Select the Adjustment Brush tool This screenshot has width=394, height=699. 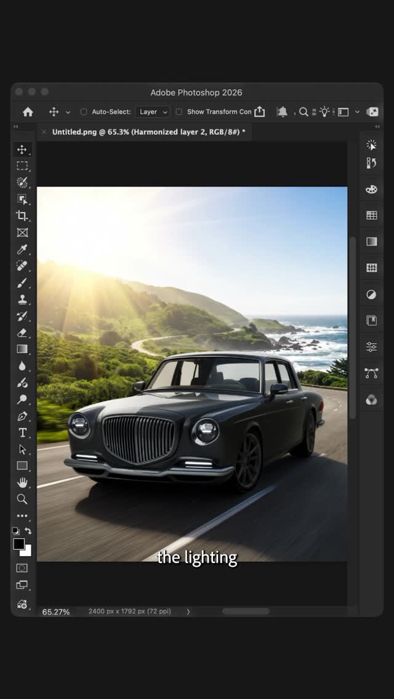(22, 383)
